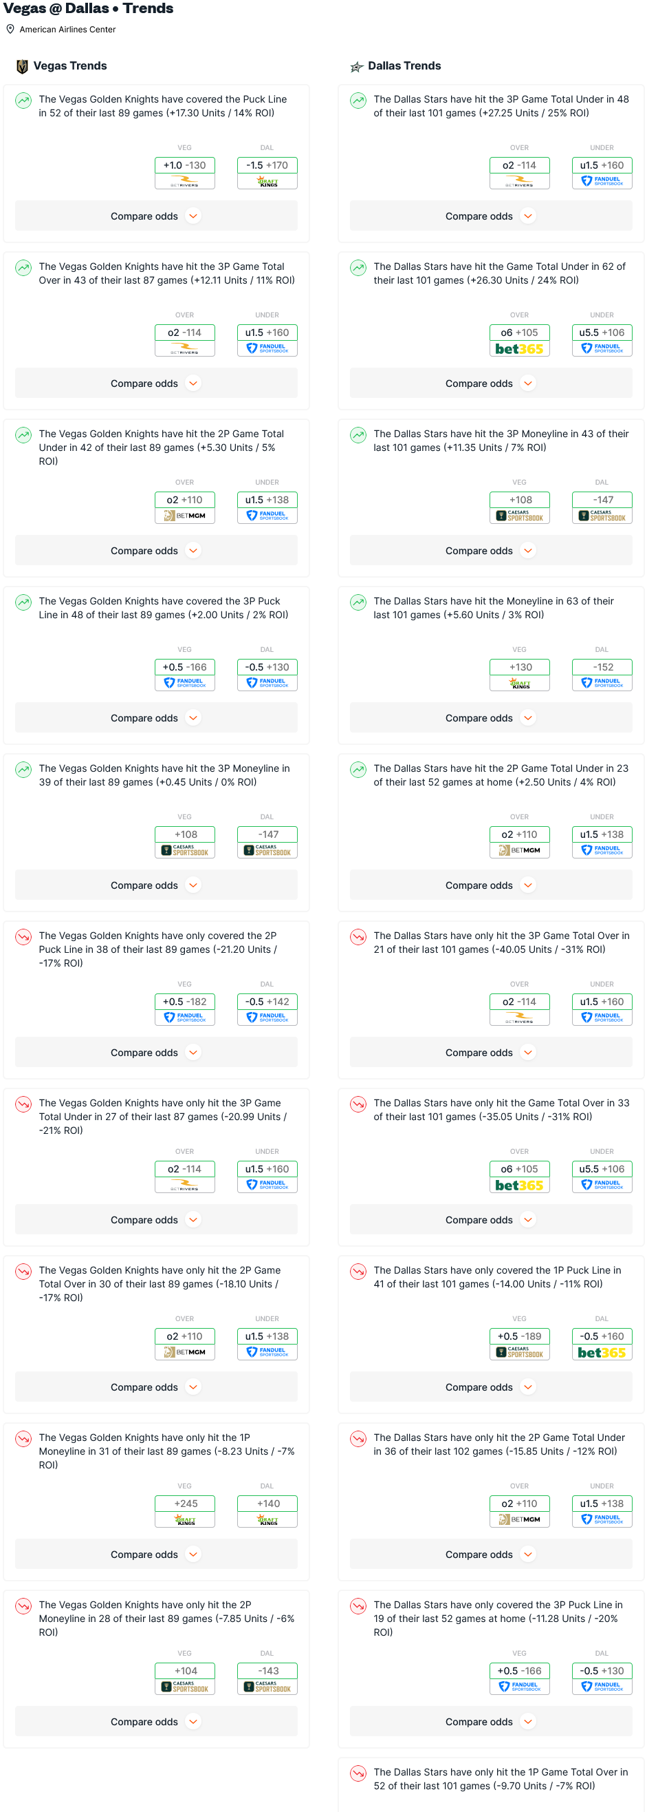
Task: Expand Compare odds for Vegas Puck Line 52 of 89
Action: (x=157, y=217)
